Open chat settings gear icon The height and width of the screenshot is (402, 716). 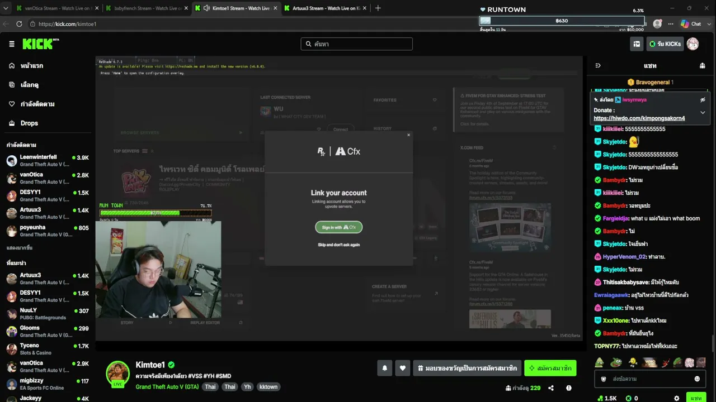677,399
